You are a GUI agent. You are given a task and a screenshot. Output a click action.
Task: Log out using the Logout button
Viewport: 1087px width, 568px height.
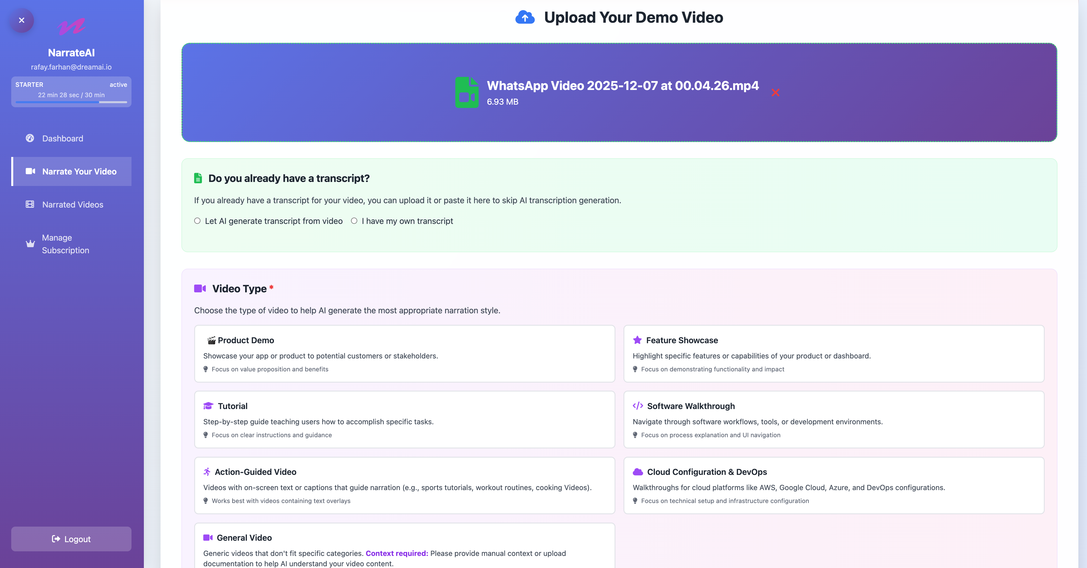click(71, 539)
